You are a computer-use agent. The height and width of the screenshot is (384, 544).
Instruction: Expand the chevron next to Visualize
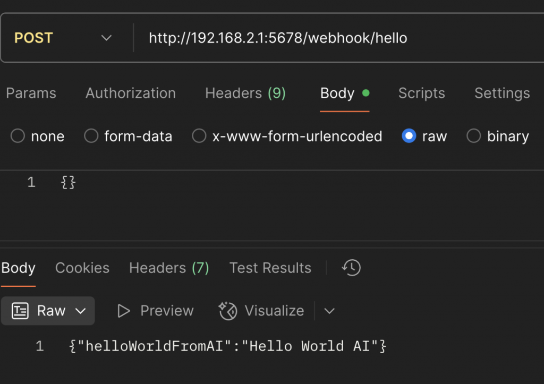329,311
